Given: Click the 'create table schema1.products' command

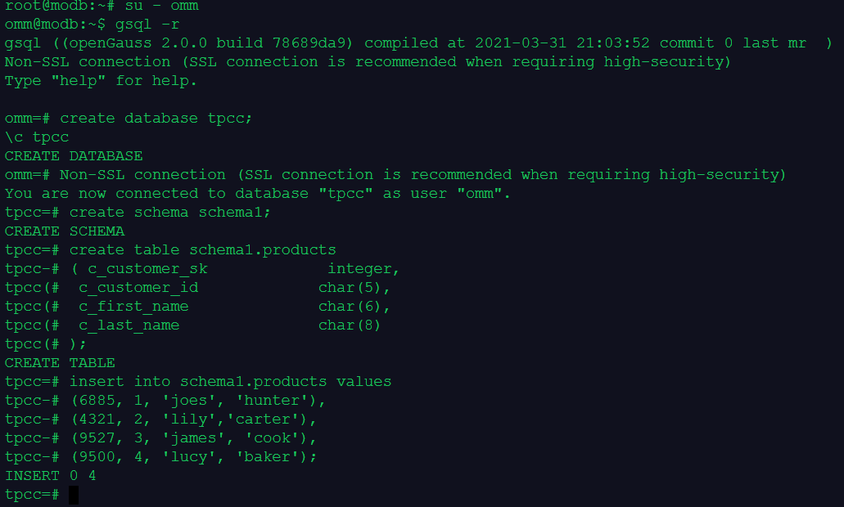Looking at the screenshot, I should 203,250.
